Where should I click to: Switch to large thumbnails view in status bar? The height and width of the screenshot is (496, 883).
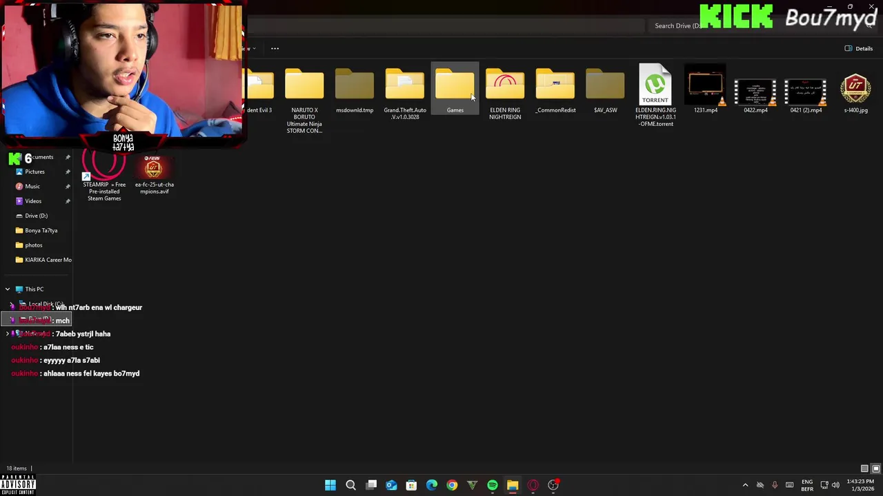pos(875,468)
